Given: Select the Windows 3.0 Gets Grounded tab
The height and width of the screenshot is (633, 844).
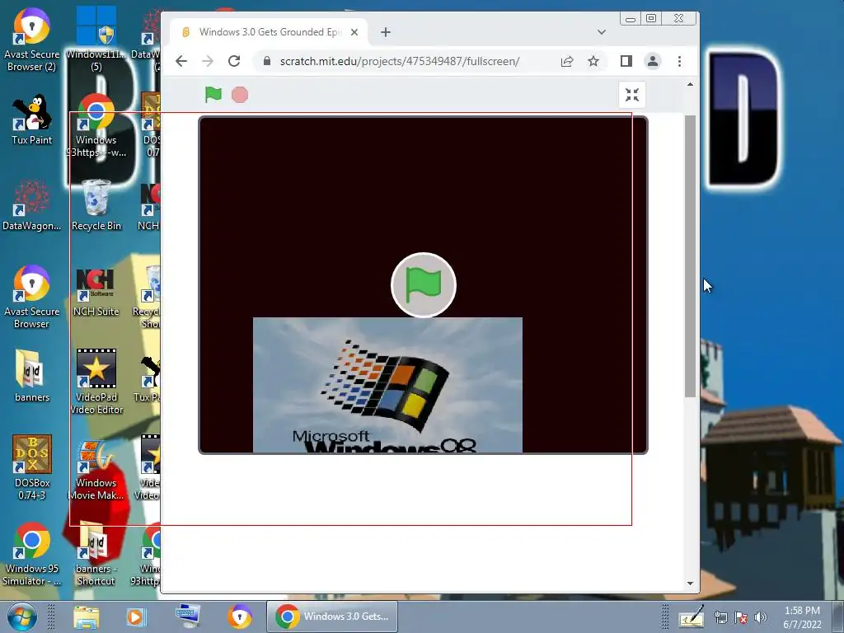Looking at the screenshot, I should pos(270,32).
